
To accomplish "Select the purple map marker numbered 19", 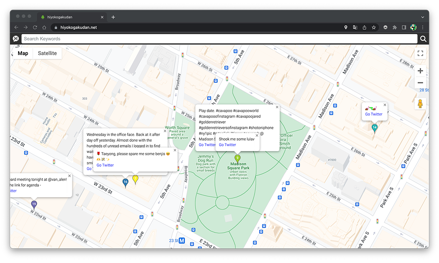I will tap(34, 205).
